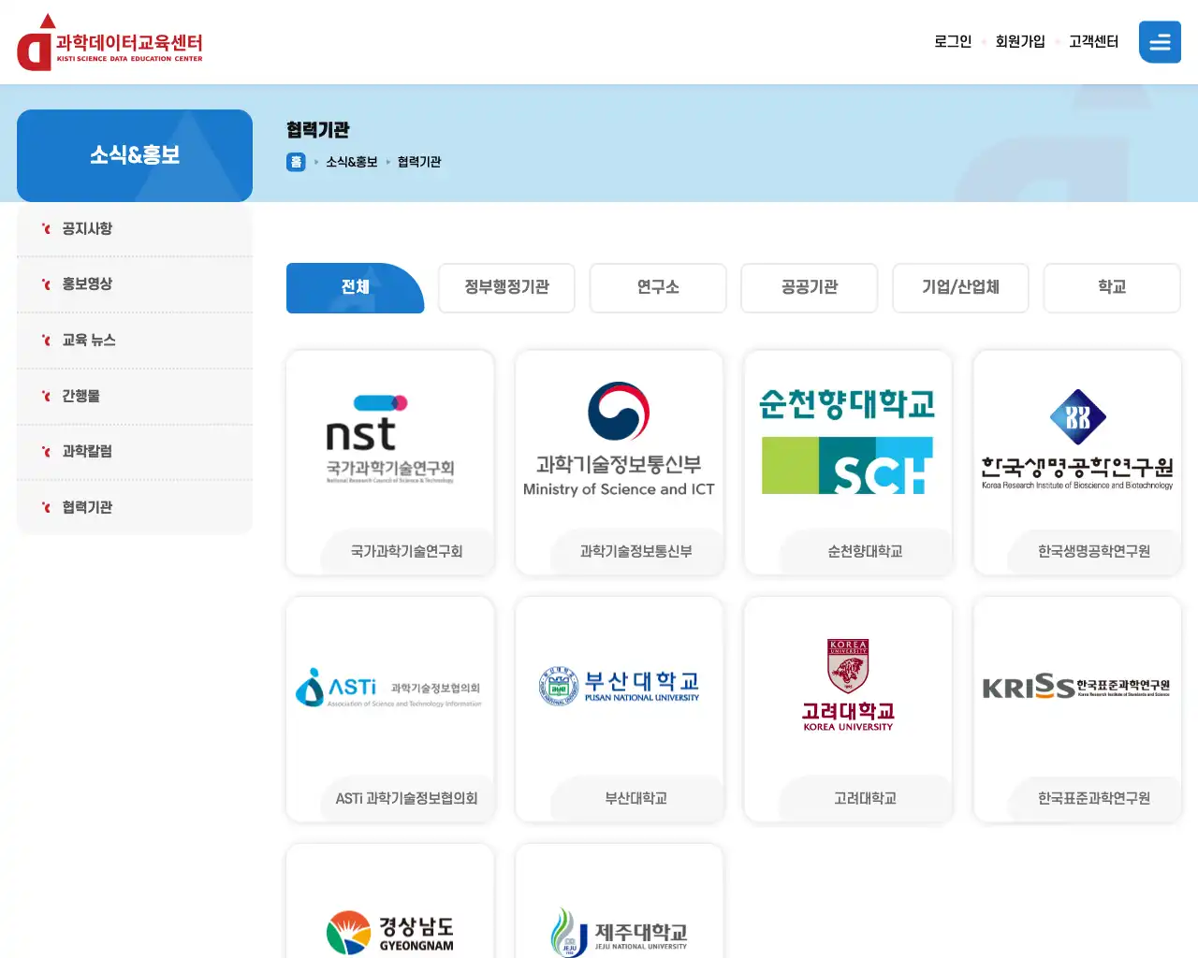1198x958 pixels.
Task: Open 교육 뉴스 in the sidebar
Action: click(135, 341)
